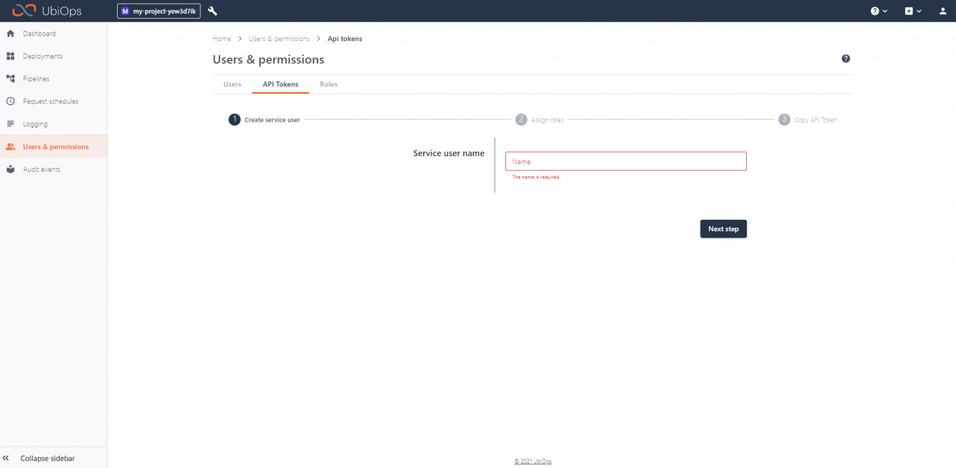Open the help dropdown in the top bar

pyautogui.click(x=878, y=11)
